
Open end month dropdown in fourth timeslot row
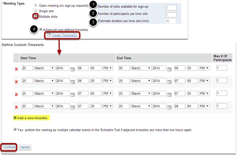click(x=141, y=106)
